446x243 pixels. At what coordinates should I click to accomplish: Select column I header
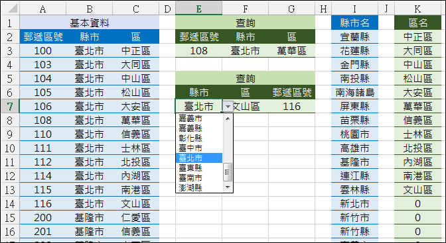pyautogui.click(x=354, y=9)
